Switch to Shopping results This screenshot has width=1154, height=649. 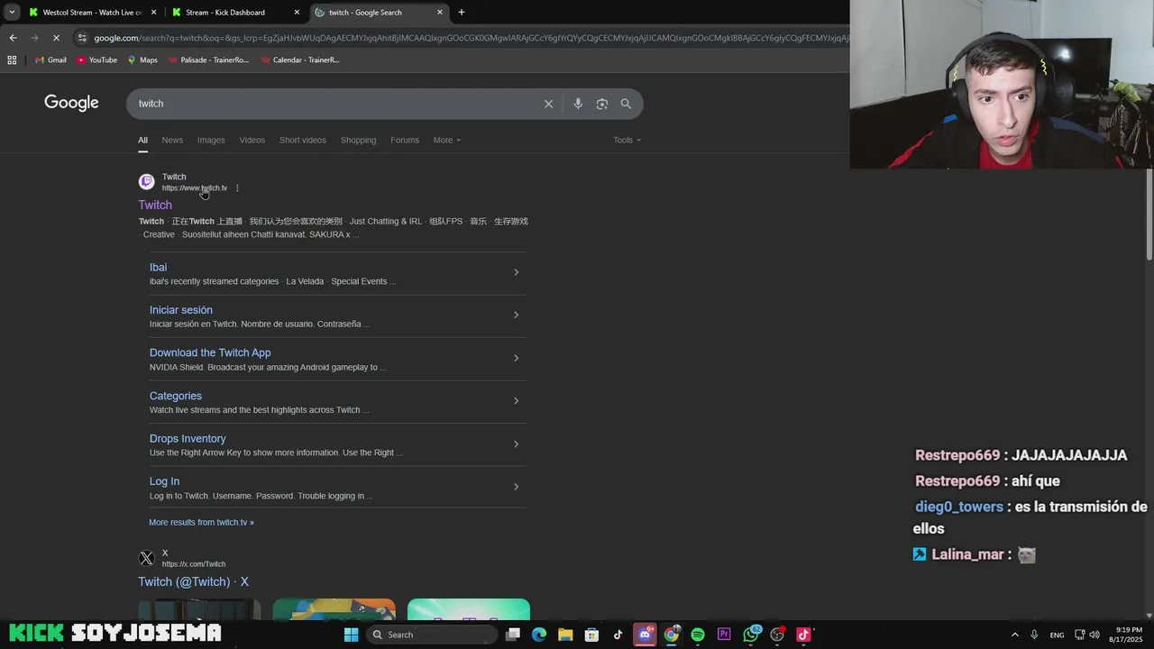click(x=358, y=140)
